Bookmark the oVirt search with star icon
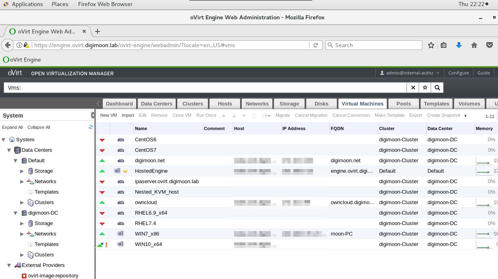The width and height of the screenshot is (498, 279). 425,87
